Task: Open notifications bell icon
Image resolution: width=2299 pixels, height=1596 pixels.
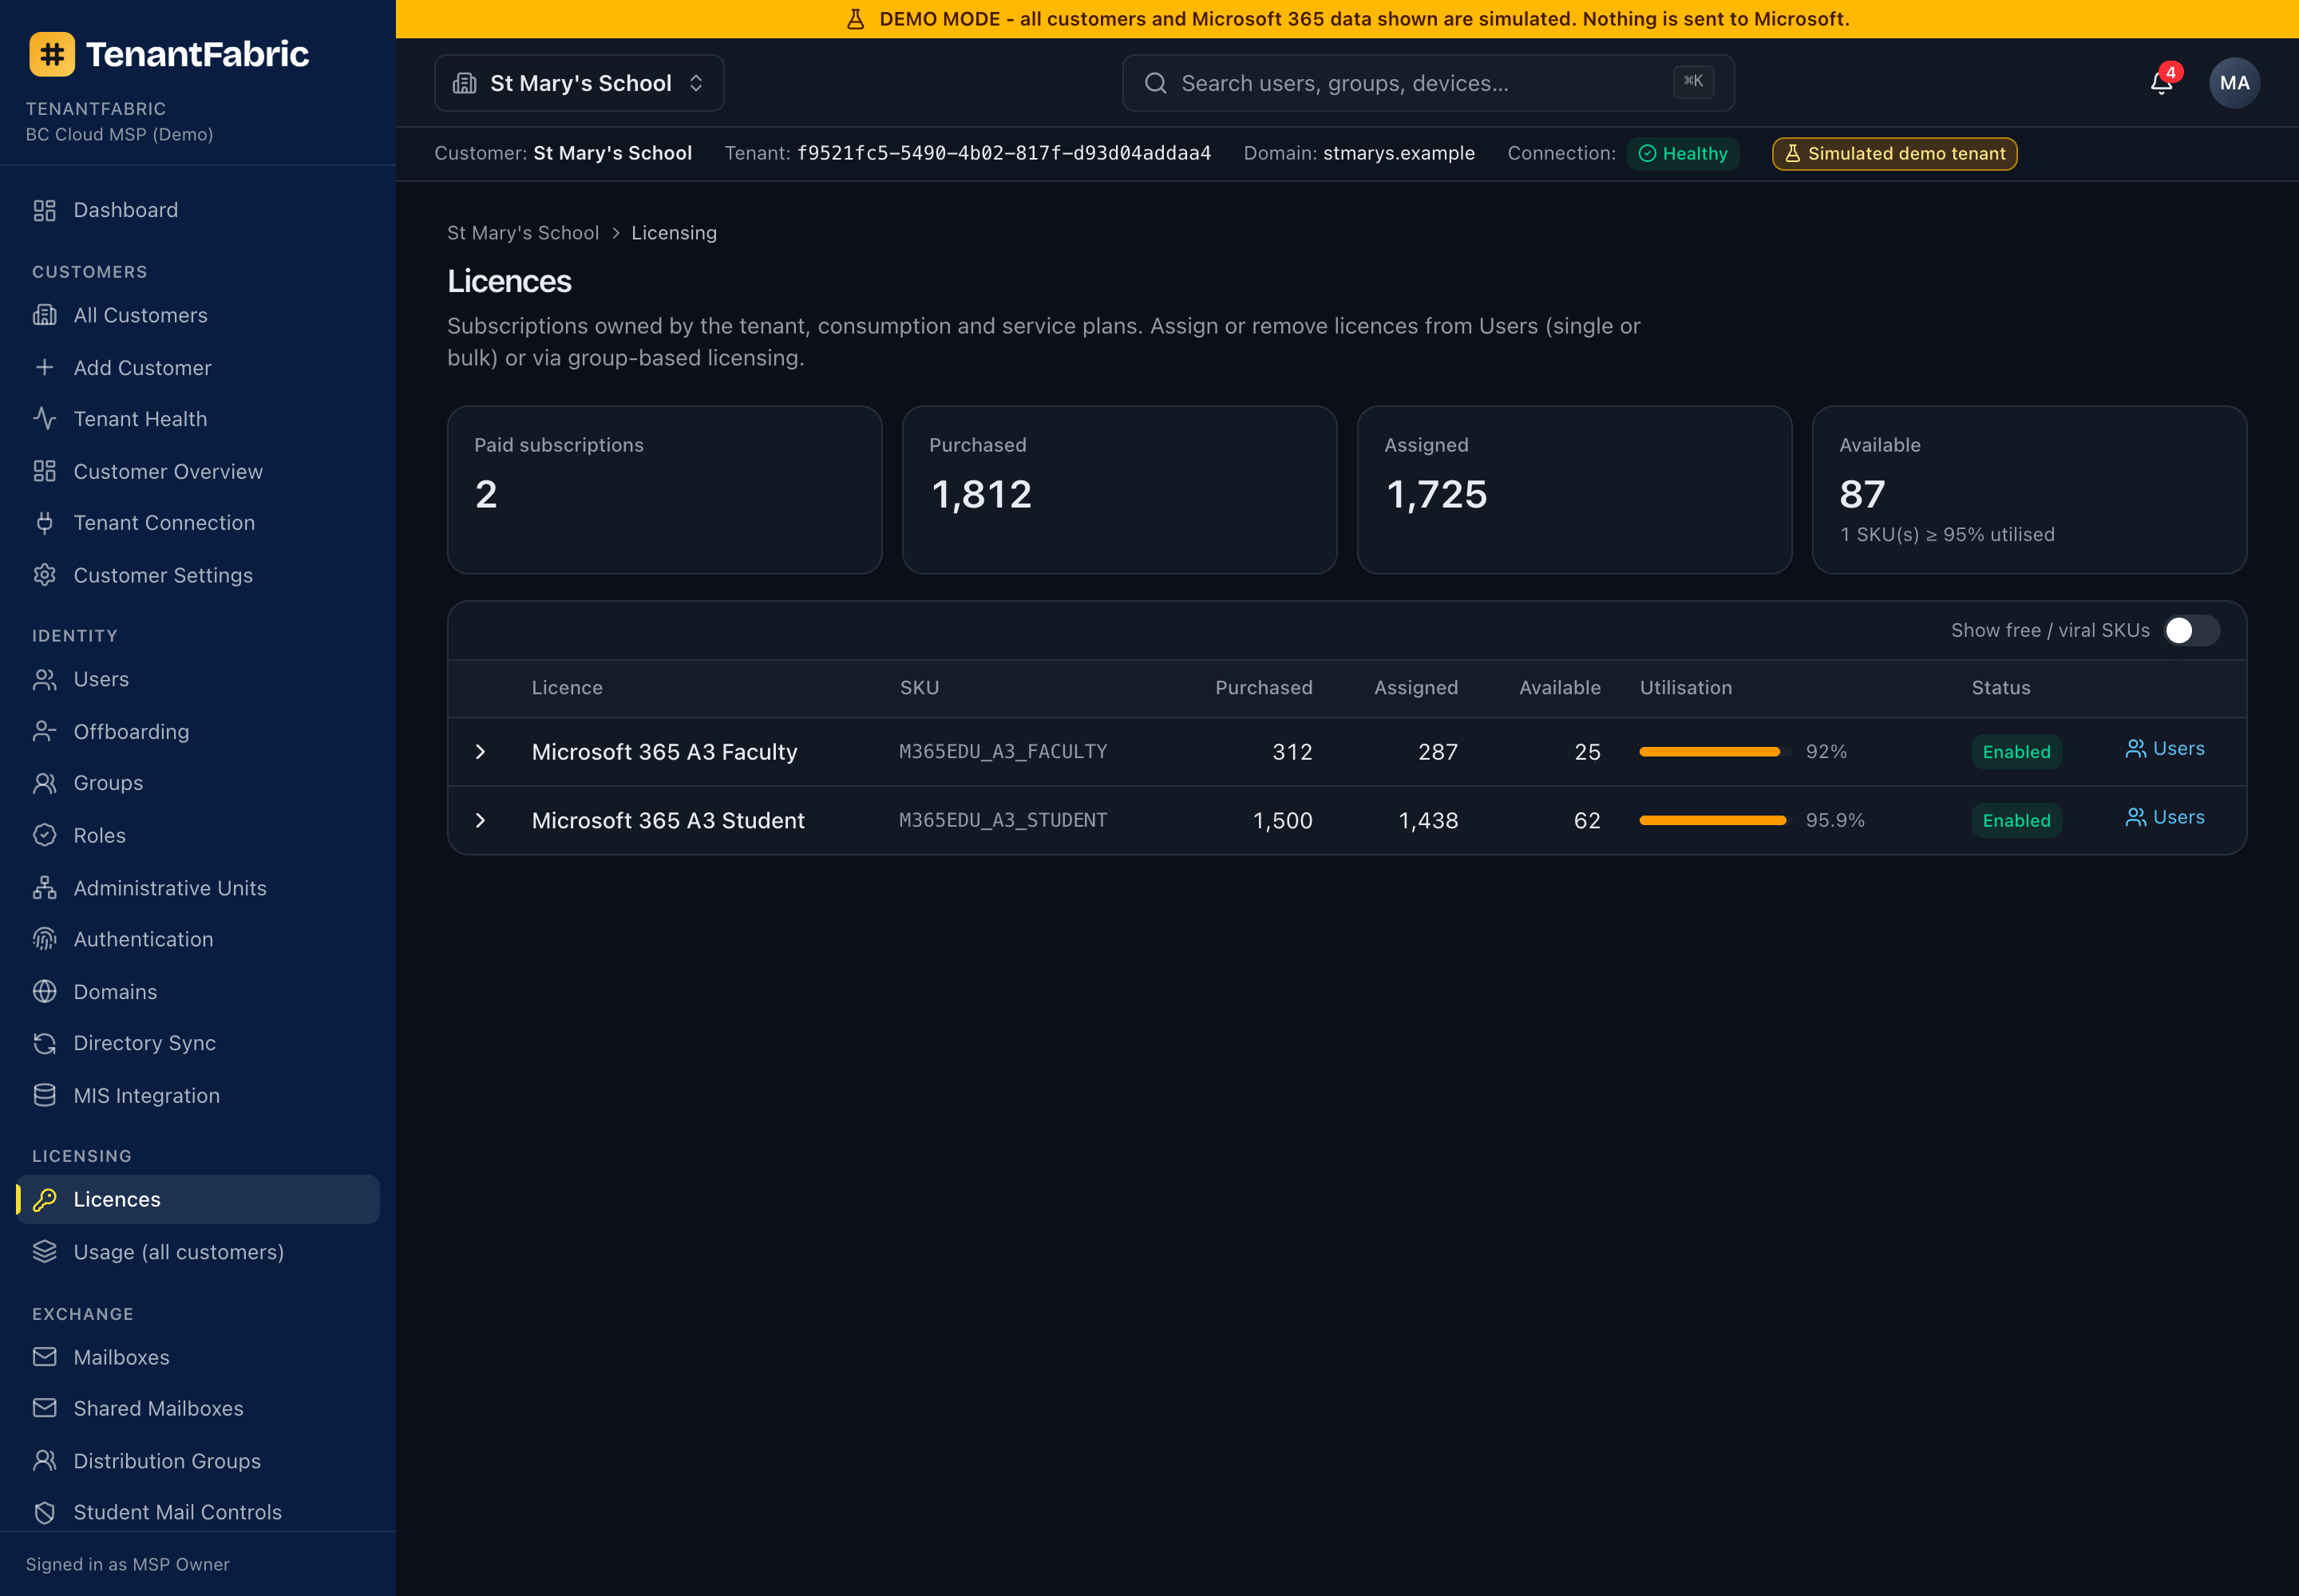Action: point(2161,83)
